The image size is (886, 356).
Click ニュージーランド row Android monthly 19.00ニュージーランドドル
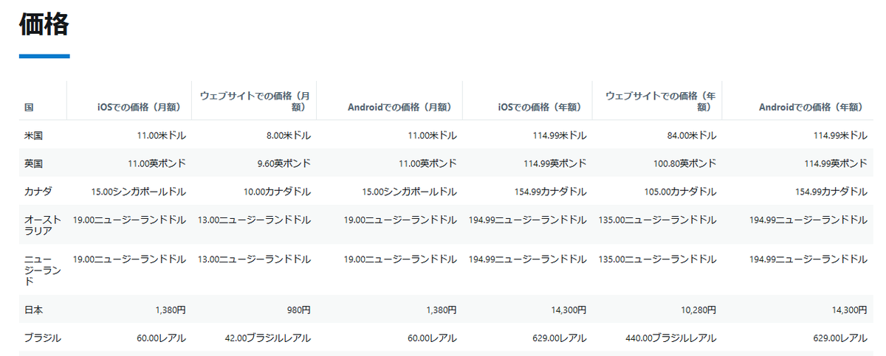pyautogui.click(x=400, y=259)
